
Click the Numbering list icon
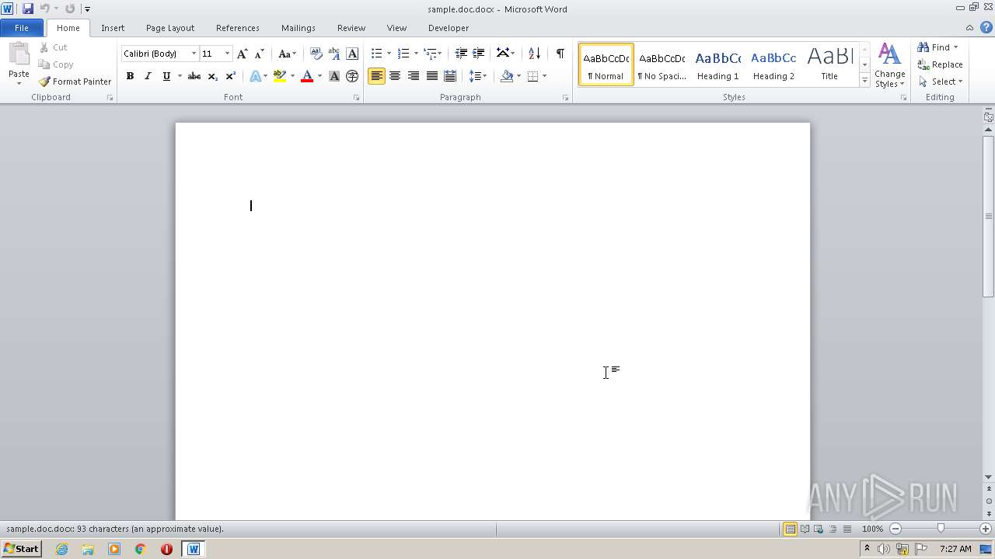403,54
